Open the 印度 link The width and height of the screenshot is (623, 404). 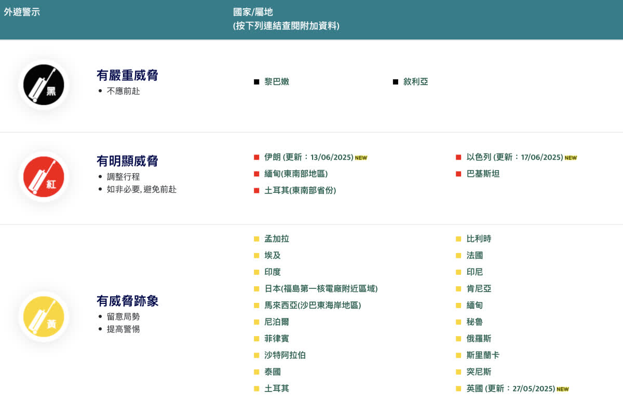click(273, 272)
